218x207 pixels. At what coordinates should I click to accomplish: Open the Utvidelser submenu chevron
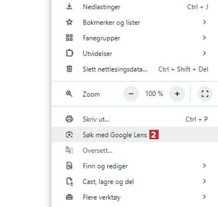point(204,53)
